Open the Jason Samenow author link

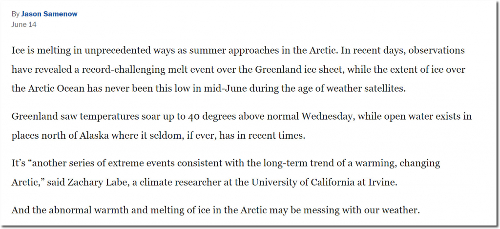(x=49, y=14)
